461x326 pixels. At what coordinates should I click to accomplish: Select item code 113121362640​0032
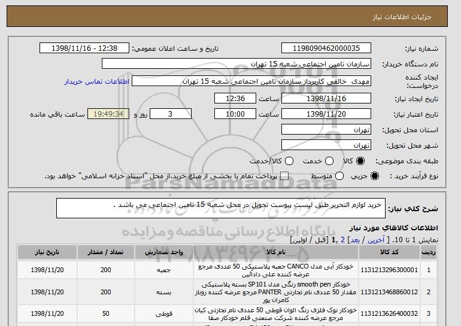coord(389,313)
